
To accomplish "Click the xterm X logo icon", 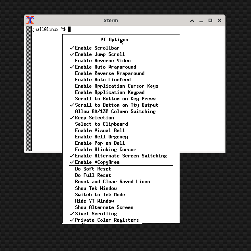I will click(x=30, y=20).
